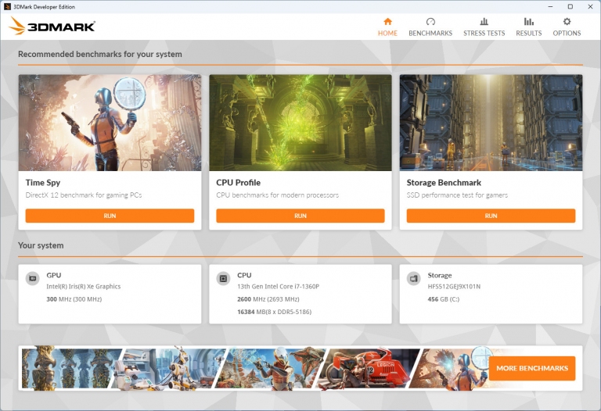Click '2600 MHz (2693 MHz)' CPU clock text

pyautogui.click(x=268, y=299)
